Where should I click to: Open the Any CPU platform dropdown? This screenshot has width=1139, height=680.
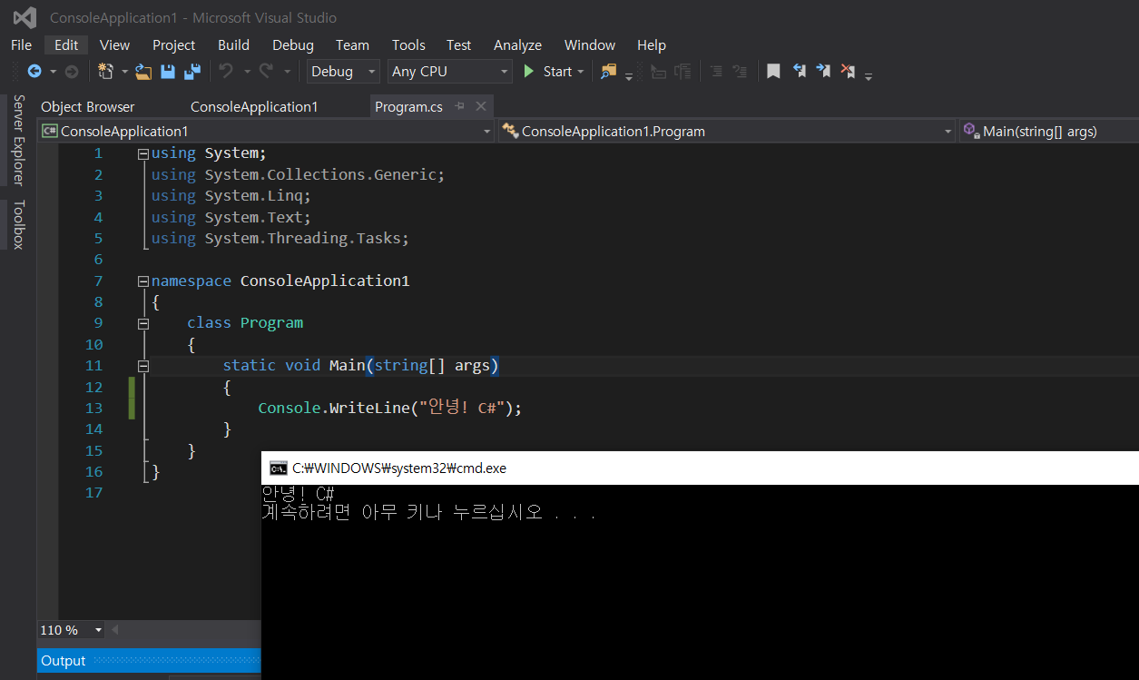450,71
